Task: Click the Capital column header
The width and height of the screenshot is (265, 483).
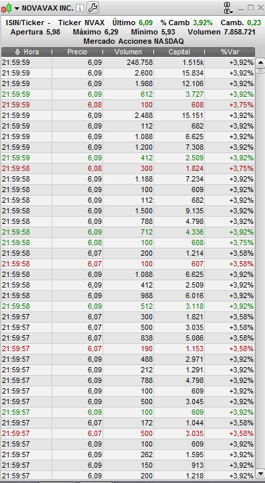Action: tap(179, 52)
